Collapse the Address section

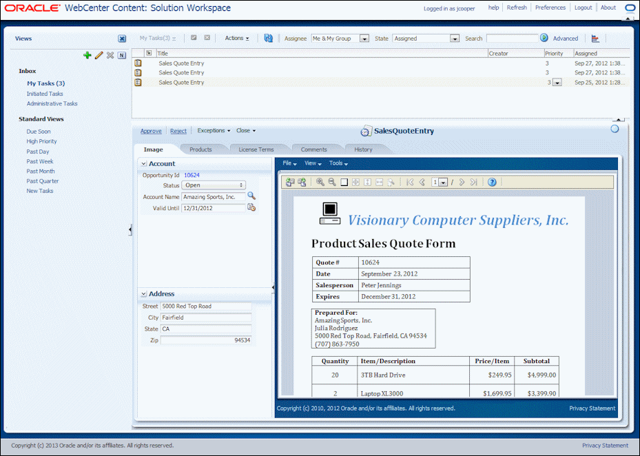[144, 294]
